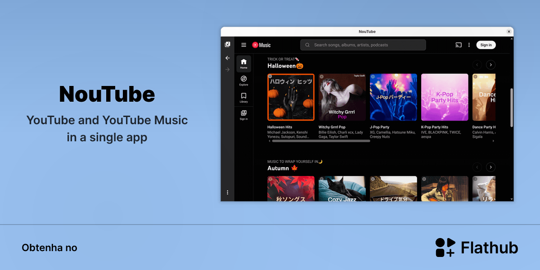Click the Halloween Hits title link
The height and width of the screenshot is (270, 540).
(280, 127)
